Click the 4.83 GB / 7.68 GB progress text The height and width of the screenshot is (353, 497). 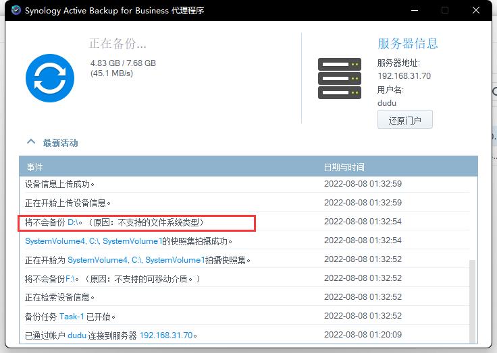click(x=123, y=63)
